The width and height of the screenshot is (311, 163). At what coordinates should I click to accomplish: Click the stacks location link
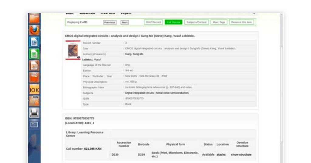click(221, 154)
